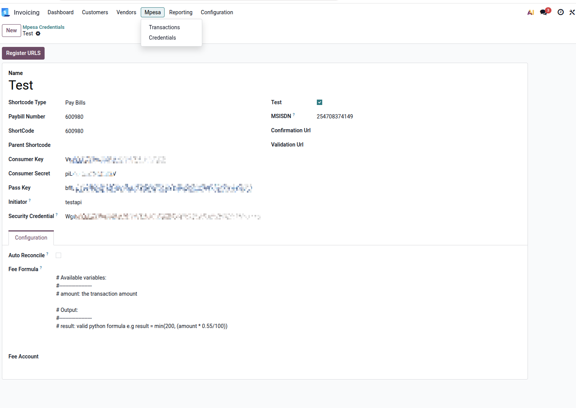Switch to the Configuration tab in the form
Viewport: 576px width, 408px height.
(31, 238)
